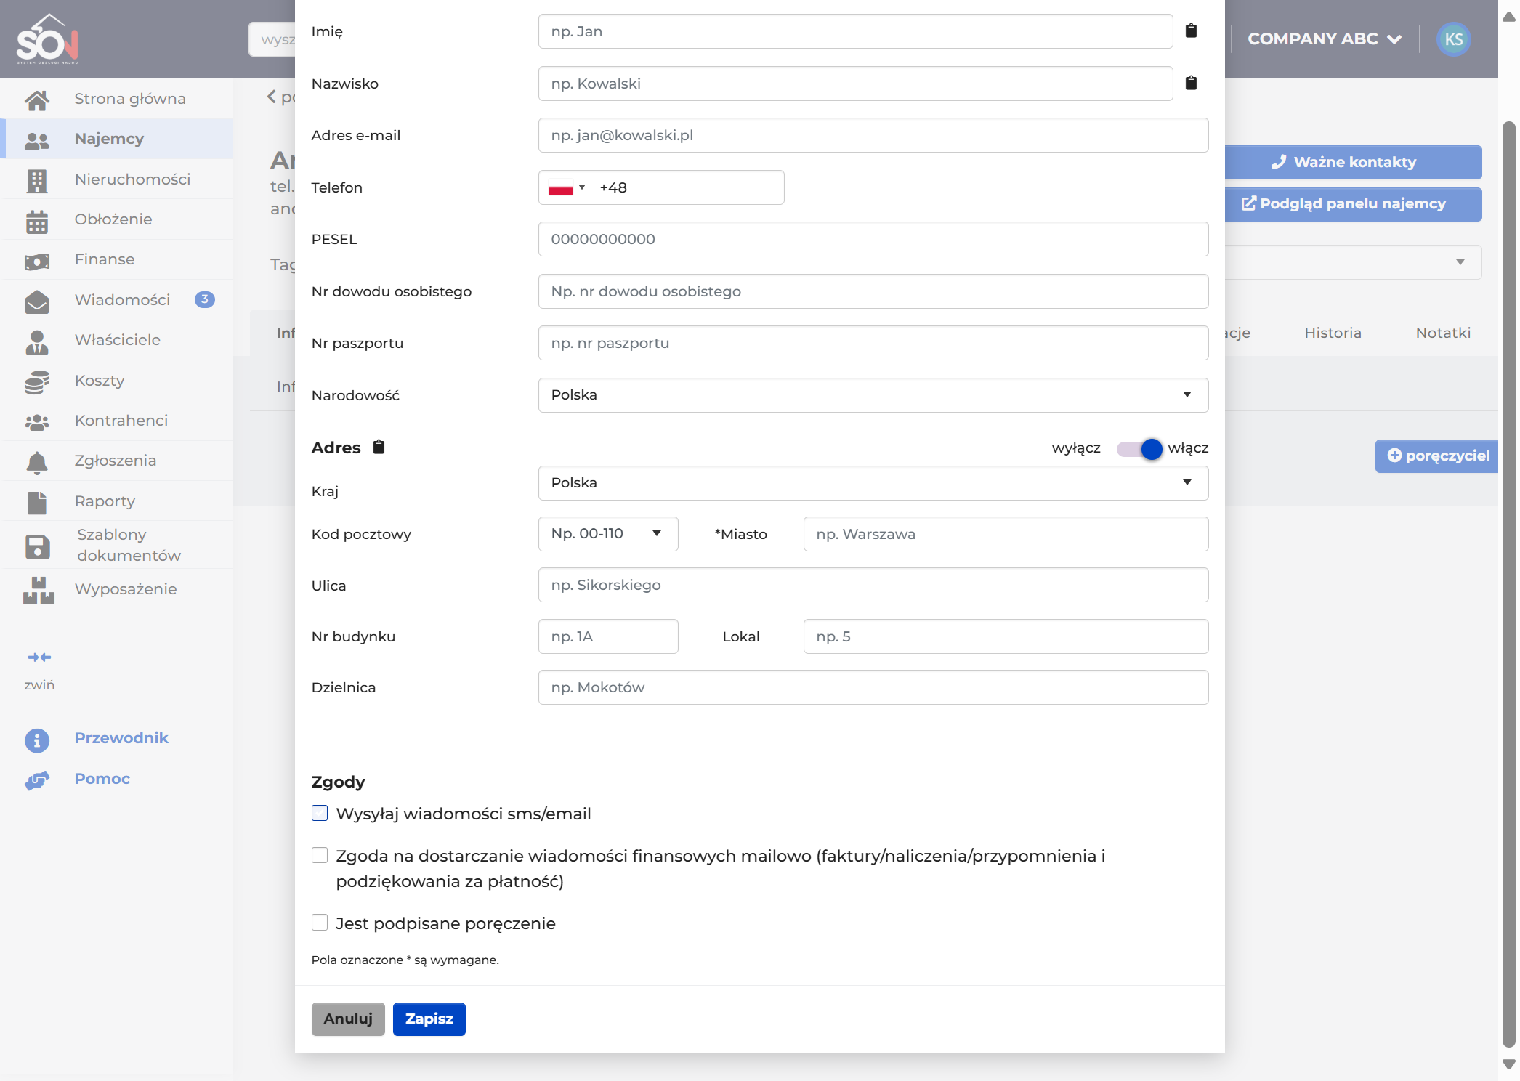Click the Obłożenie calendar icon

pyautogui.click(x=37, y=220)
